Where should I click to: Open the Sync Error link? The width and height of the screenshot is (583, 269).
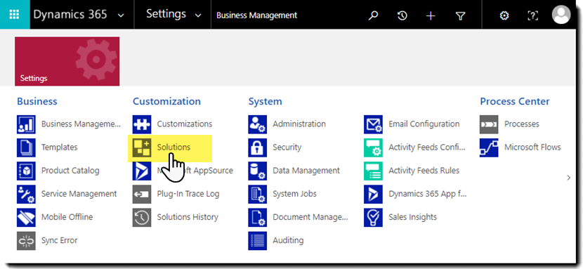(x=60, y=240)
